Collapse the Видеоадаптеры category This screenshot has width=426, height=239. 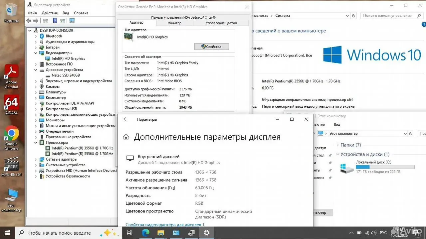pyautogui.click(x=36, y=53)
